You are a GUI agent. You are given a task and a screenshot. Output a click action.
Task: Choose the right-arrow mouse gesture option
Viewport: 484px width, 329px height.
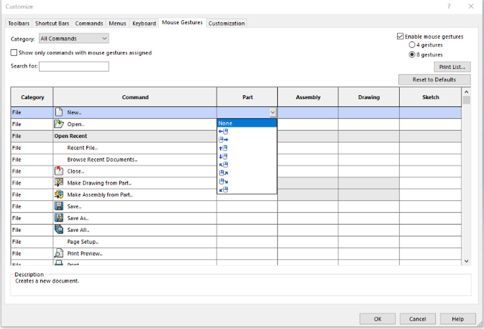pos(223,140)
